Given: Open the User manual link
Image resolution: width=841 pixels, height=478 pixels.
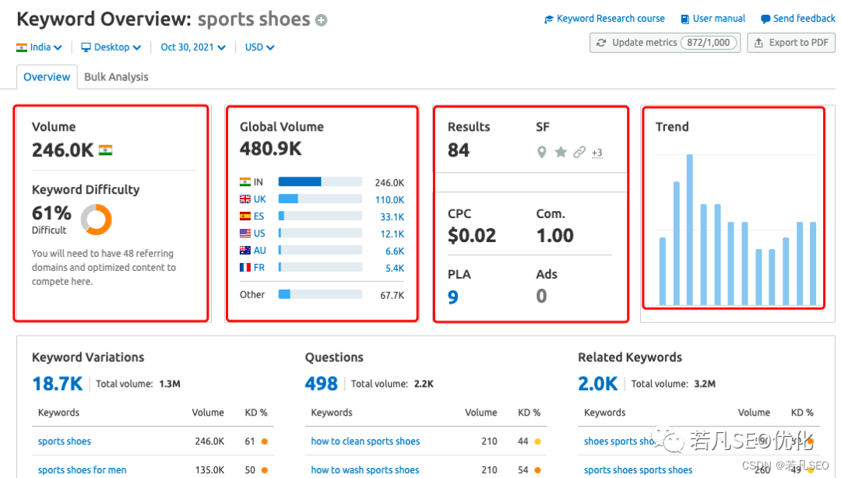Looking at the screenshot, I should (713, 19).
